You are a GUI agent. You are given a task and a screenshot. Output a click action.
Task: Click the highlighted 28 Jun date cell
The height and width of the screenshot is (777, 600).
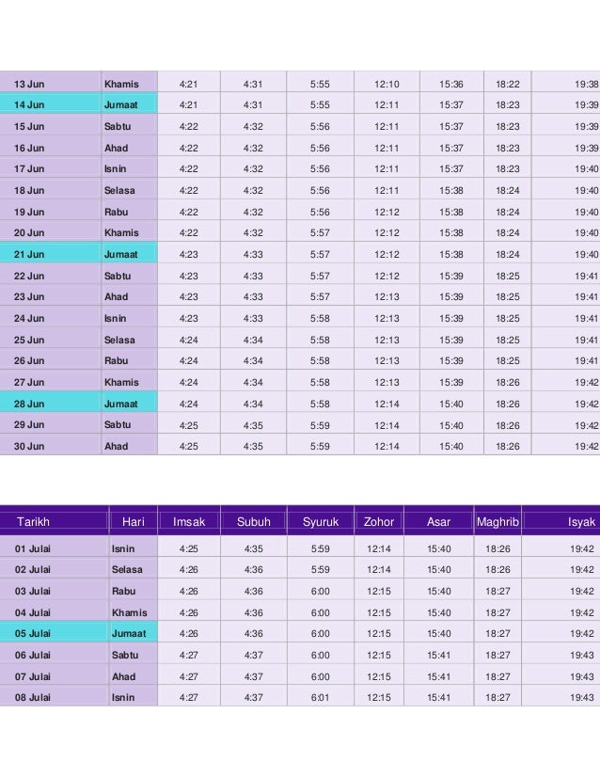51,404
